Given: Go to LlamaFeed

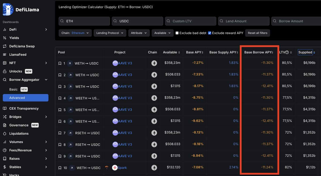Looking at the screenshot, I should [18, 55].
